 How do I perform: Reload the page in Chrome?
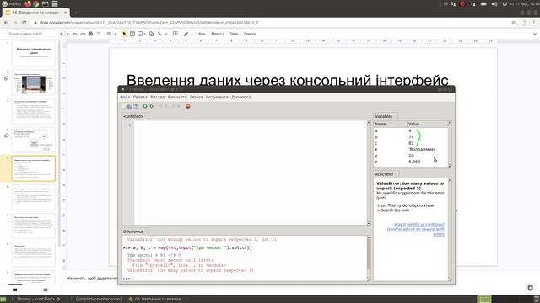[x=24, y=23]
